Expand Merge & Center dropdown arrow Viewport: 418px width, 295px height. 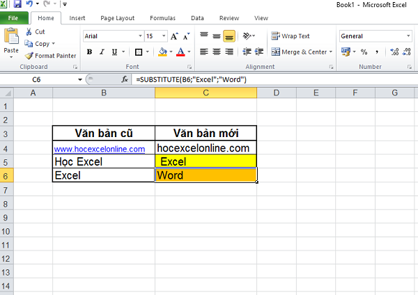(331, 52)
